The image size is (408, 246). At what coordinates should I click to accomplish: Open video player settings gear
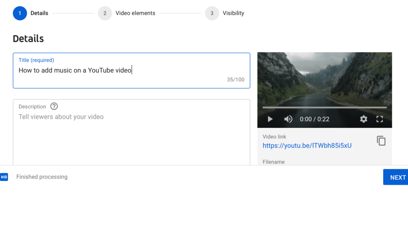[363, 119]
